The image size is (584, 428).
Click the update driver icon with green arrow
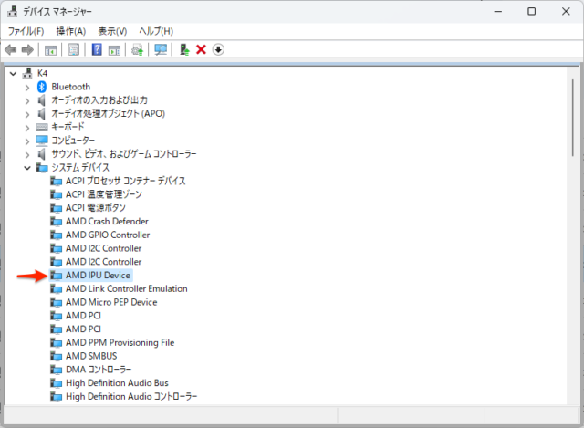(185, 49)
